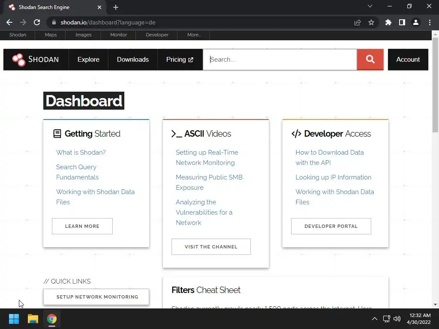Image resolution: width=439 pixels, height=329 pixels.
Task: Go back with the browser back arrow
Action: click(9, 22)
